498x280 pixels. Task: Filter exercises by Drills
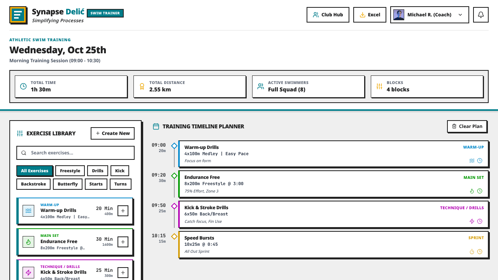(98, 171)
